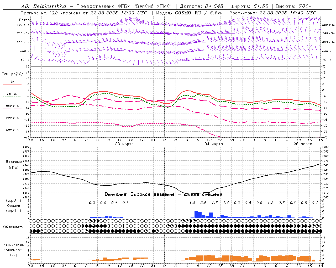Click the 1060 tick on left pressure axis
This screenshot has width=336, height=268.
[26, 147]
